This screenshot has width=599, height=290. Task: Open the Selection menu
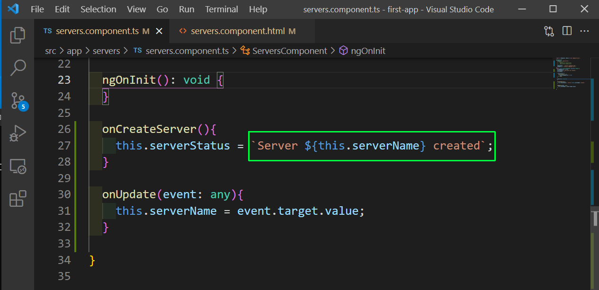coord(98,9)
